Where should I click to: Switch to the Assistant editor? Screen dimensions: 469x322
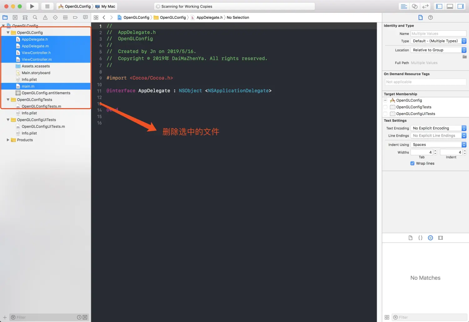coord(415,6)
